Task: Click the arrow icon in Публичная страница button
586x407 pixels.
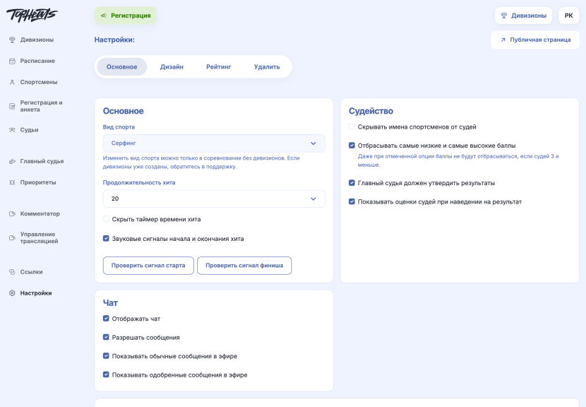Action: pyautogui.click(x=503, y=40)
